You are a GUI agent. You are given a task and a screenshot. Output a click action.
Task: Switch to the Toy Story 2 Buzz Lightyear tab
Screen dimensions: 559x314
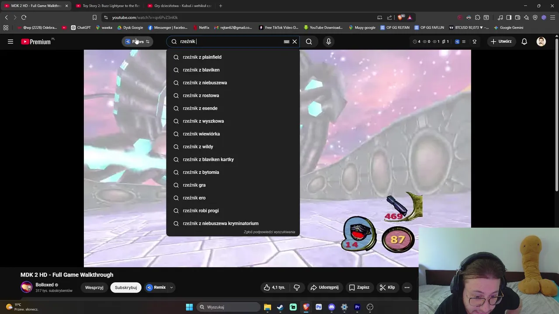tap(107, 6)
